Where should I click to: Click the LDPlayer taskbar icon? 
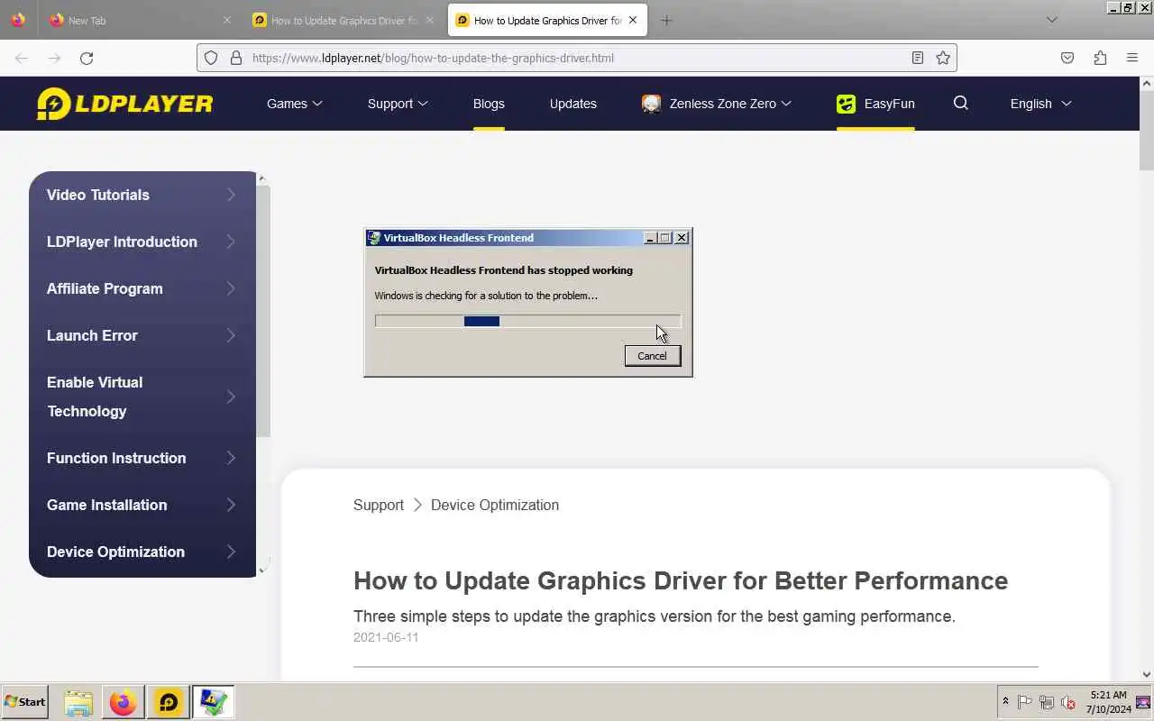tap(169, 702)
